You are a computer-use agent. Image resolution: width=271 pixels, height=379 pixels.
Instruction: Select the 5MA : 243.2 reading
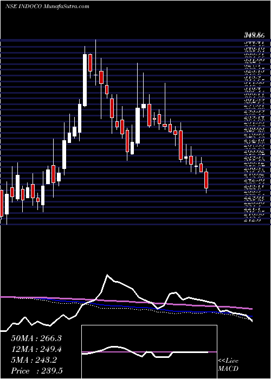34,360
